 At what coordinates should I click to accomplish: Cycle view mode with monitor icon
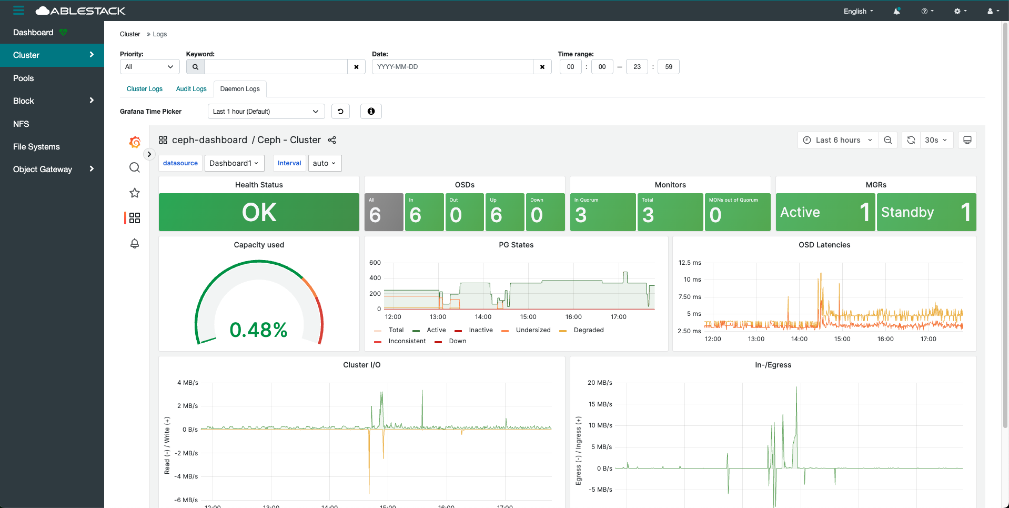967,140
